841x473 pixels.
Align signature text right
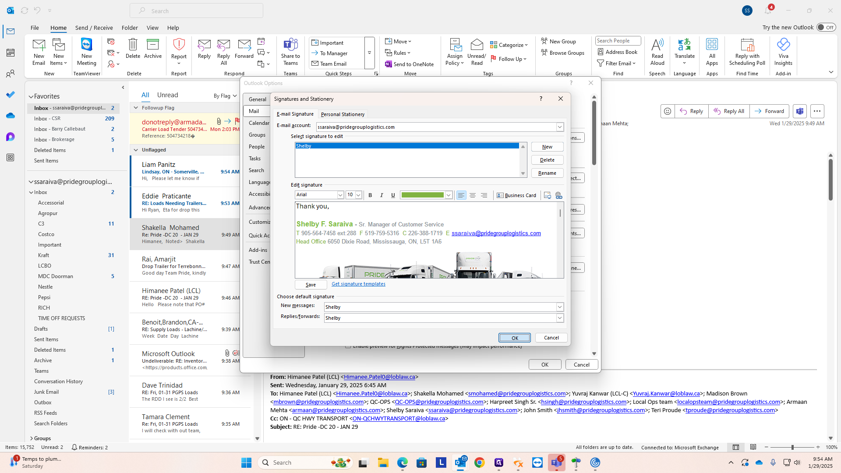484,195
